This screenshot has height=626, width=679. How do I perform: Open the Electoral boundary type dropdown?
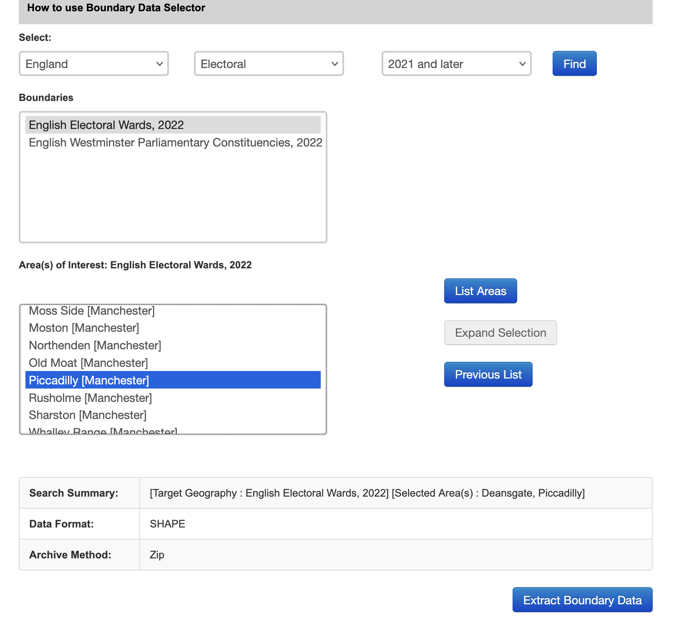tap(269, 64)
